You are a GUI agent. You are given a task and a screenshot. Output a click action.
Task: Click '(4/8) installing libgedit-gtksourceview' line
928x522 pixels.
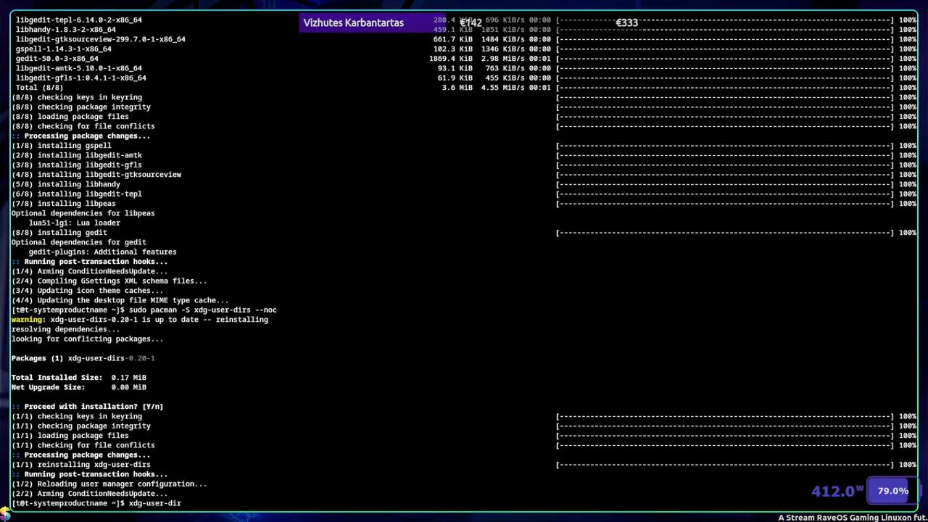(x=96, y=175)
